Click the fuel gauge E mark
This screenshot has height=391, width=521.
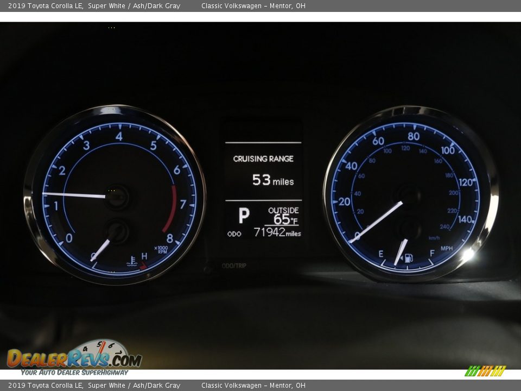coord(380,254)
